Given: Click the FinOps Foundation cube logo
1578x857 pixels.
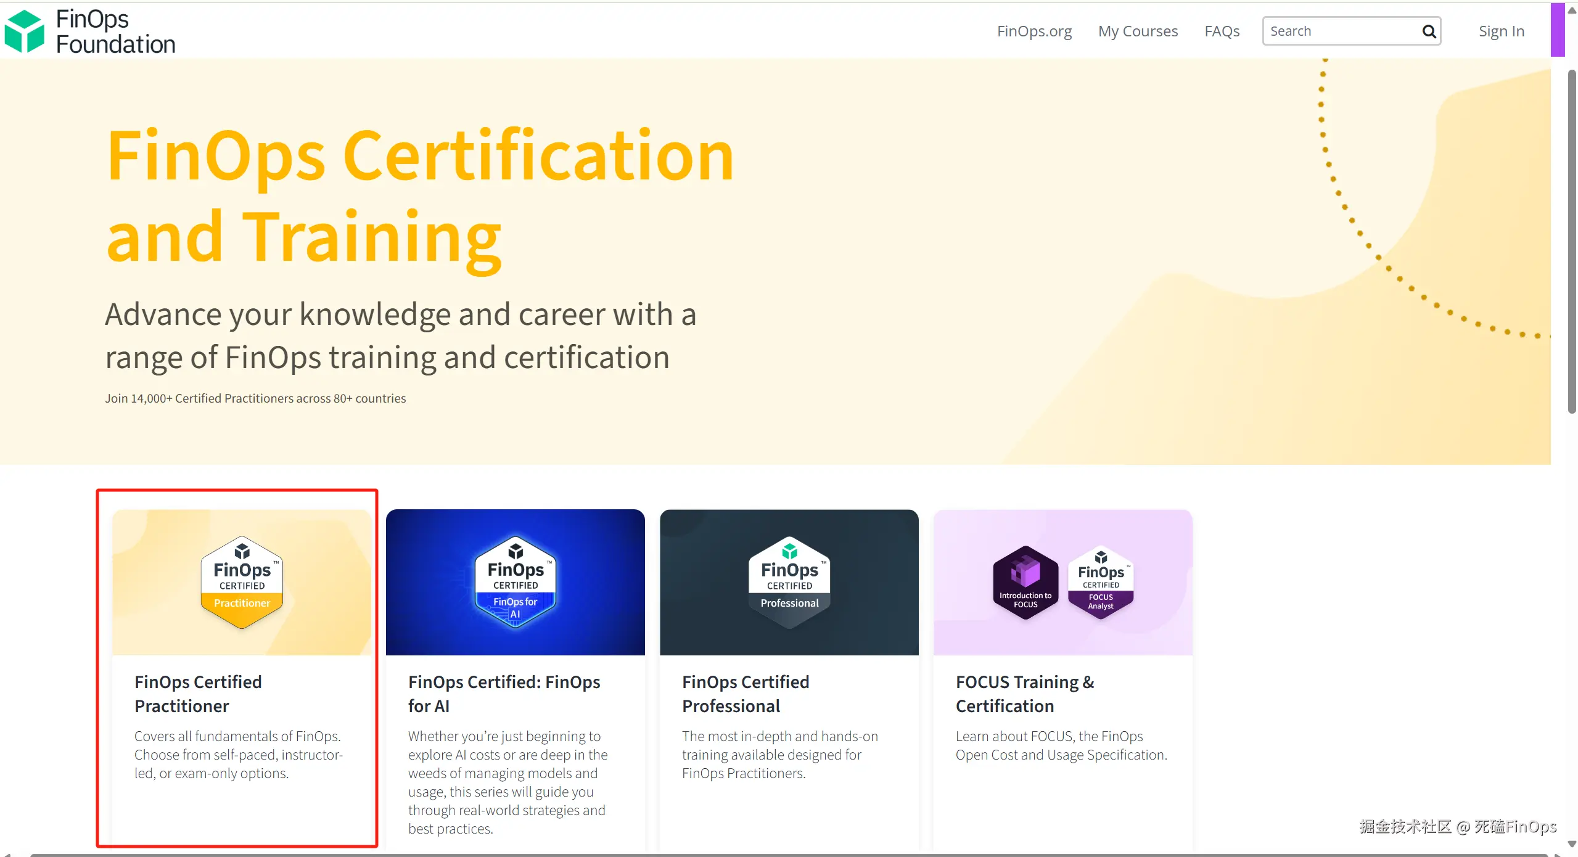Looking at the screenshot, I should pos(25,31).
